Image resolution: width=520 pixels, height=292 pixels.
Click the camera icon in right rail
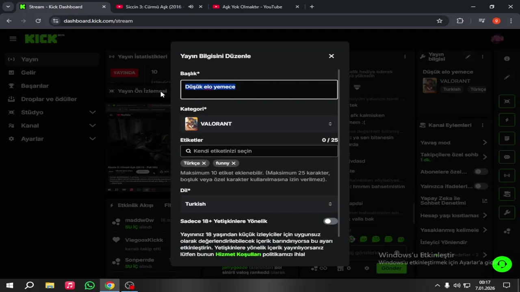coord(507,194)
